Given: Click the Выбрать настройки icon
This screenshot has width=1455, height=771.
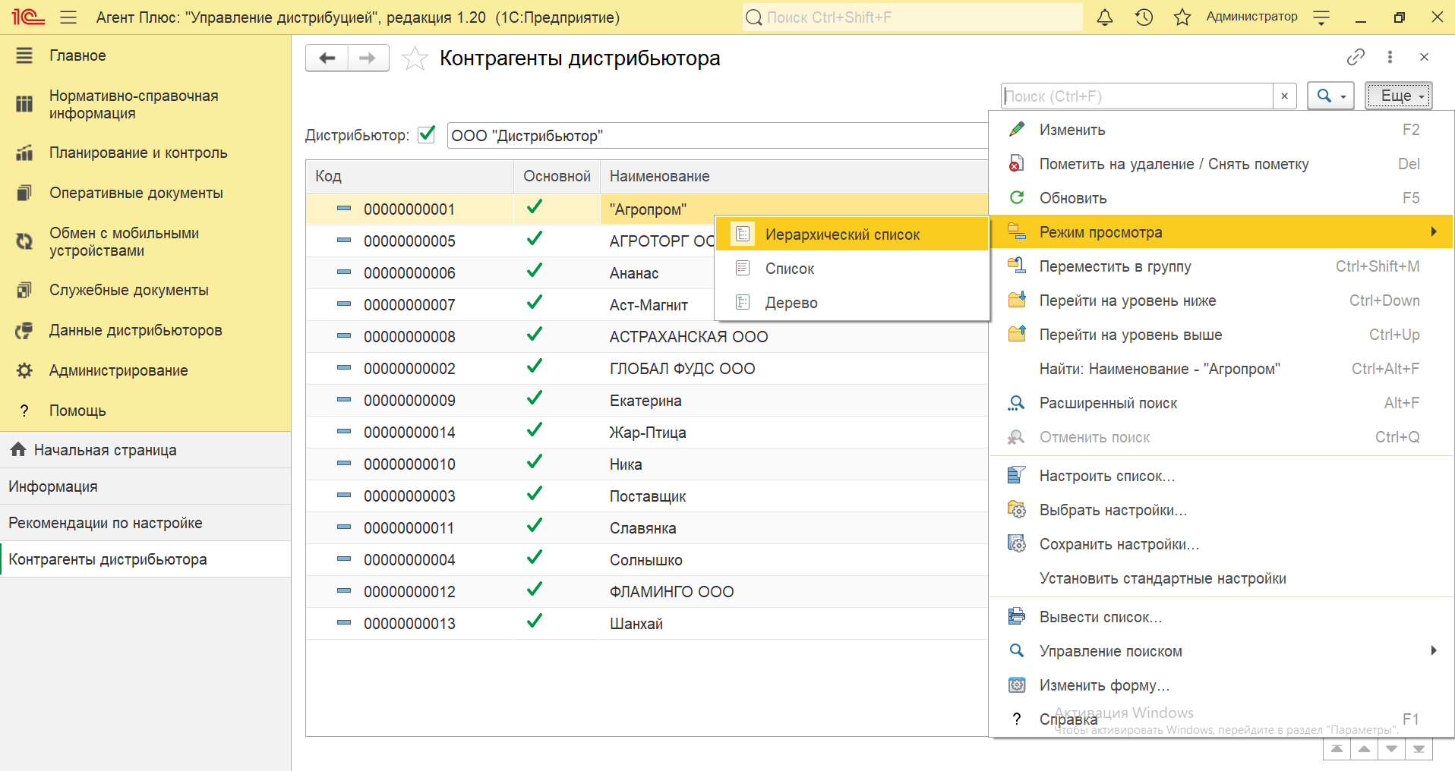Looking at the screenshot, I should click(1016, 510).
